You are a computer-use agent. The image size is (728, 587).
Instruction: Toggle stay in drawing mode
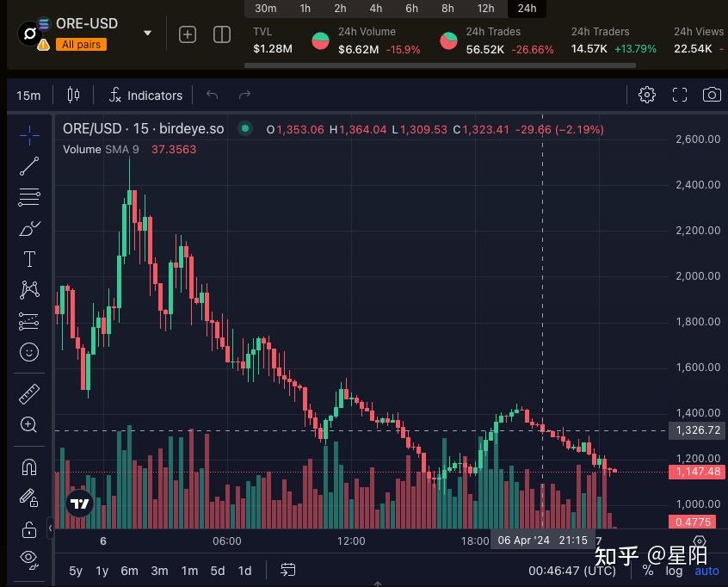tap(29, 497)
